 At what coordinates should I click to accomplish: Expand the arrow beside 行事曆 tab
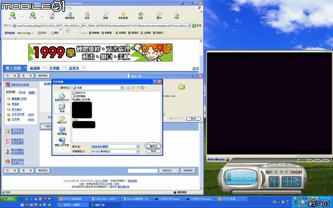coord(64,68)
